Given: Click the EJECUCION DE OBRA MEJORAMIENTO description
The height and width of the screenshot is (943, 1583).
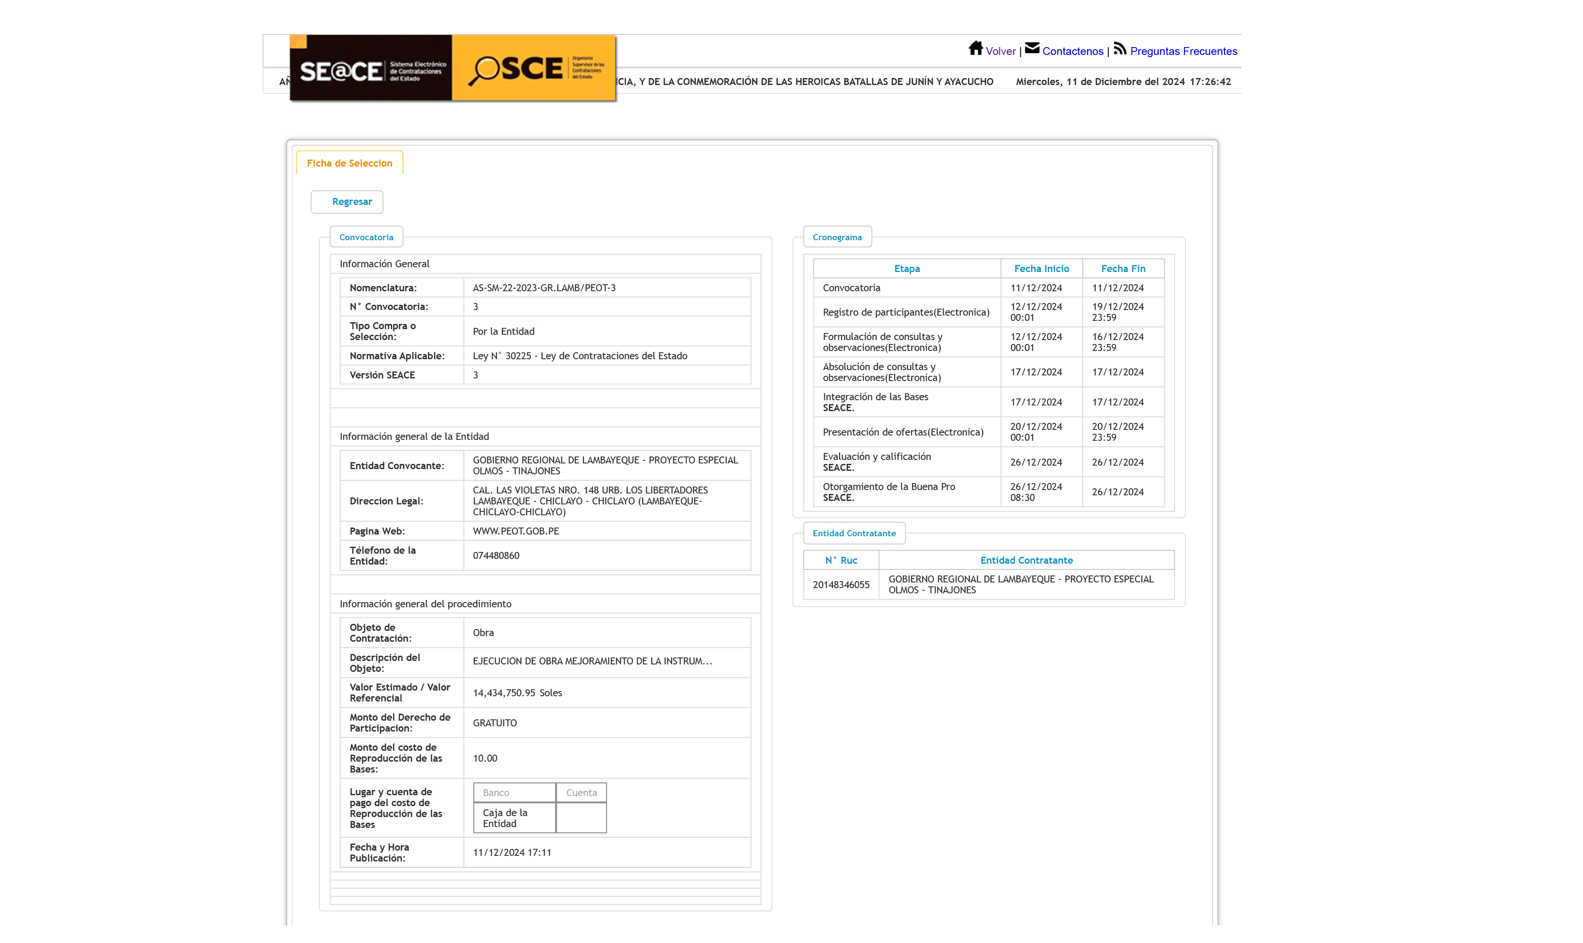Looking at the screenshot, I should pos(592,661).
